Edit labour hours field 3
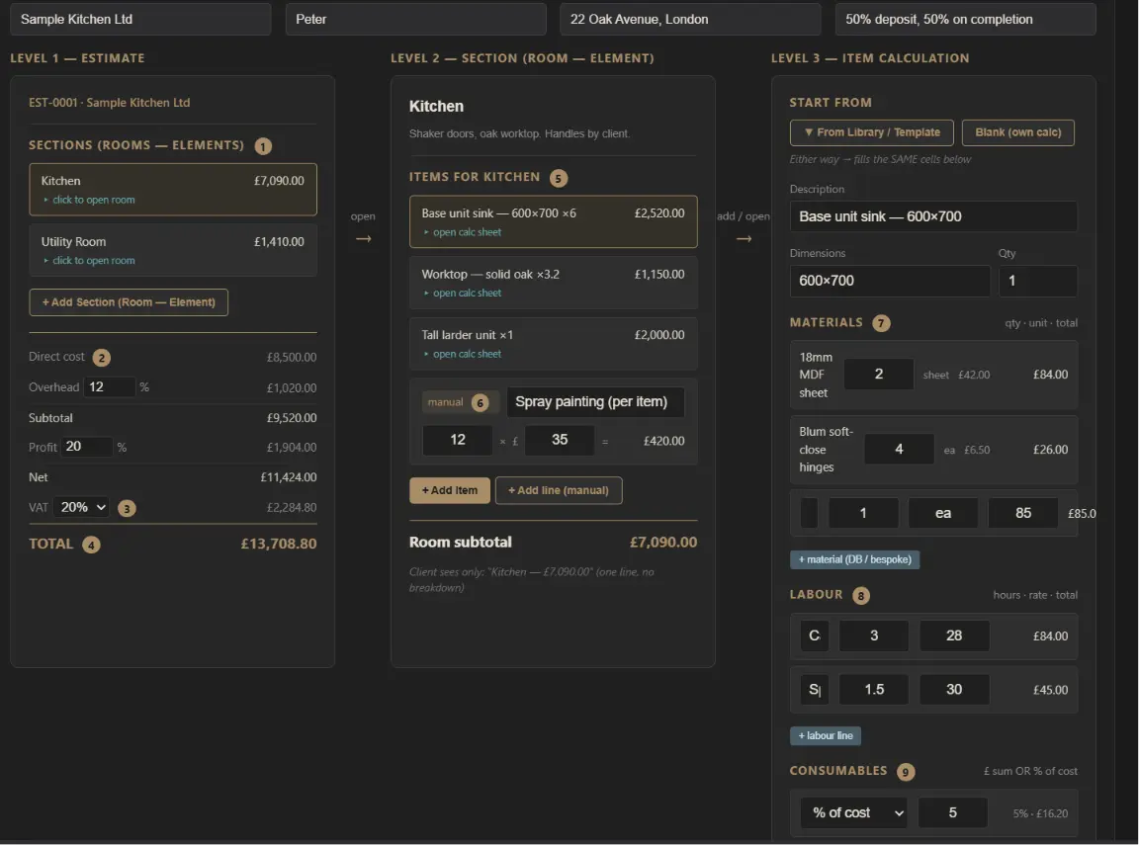This screenshot has height=845, width=1139. pos(874,635)
